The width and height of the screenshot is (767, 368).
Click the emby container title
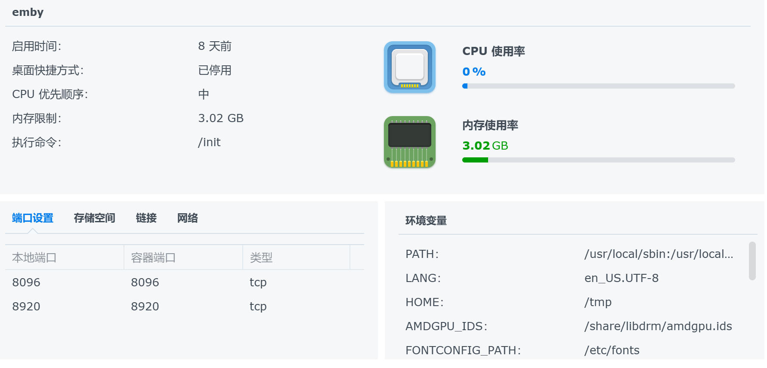click(x=28, y=12)
